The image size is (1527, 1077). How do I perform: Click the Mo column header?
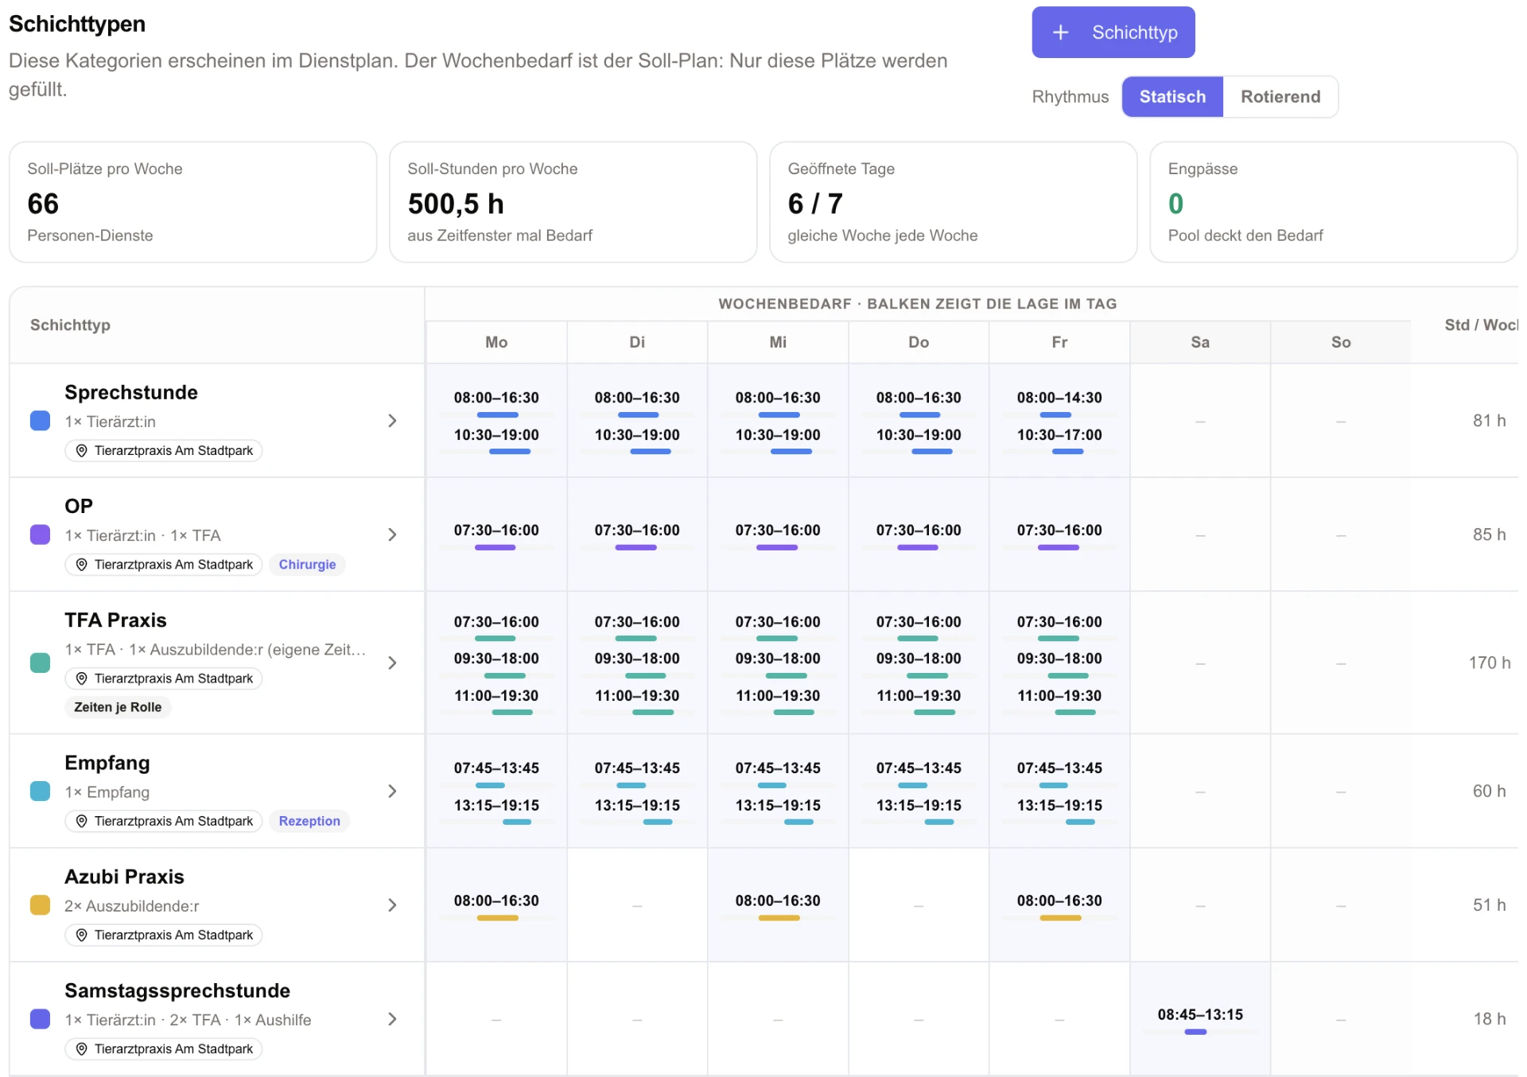[x=496, y=342]
